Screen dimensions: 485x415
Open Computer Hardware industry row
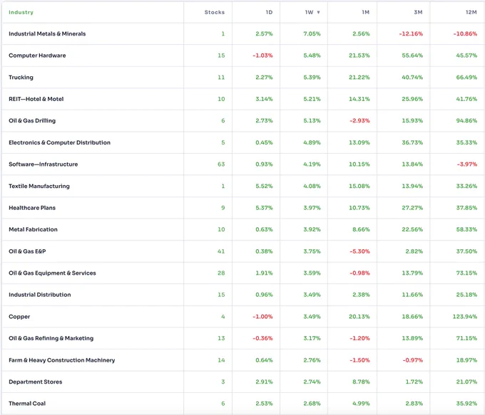point(37,56)
